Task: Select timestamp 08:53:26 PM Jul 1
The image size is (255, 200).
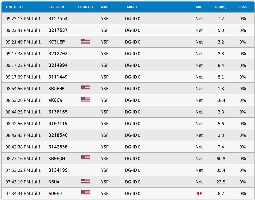Action: 23,100
